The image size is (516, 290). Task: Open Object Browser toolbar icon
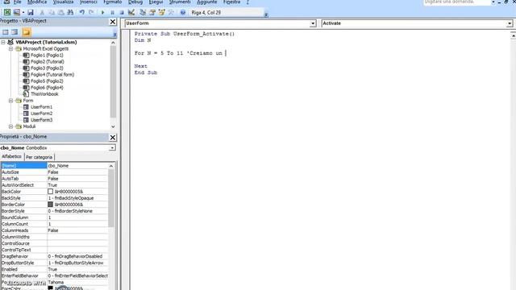point(161,13)
